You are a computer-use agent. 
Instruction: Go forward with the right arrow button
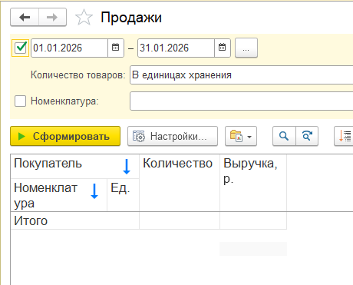coord(52,17)
